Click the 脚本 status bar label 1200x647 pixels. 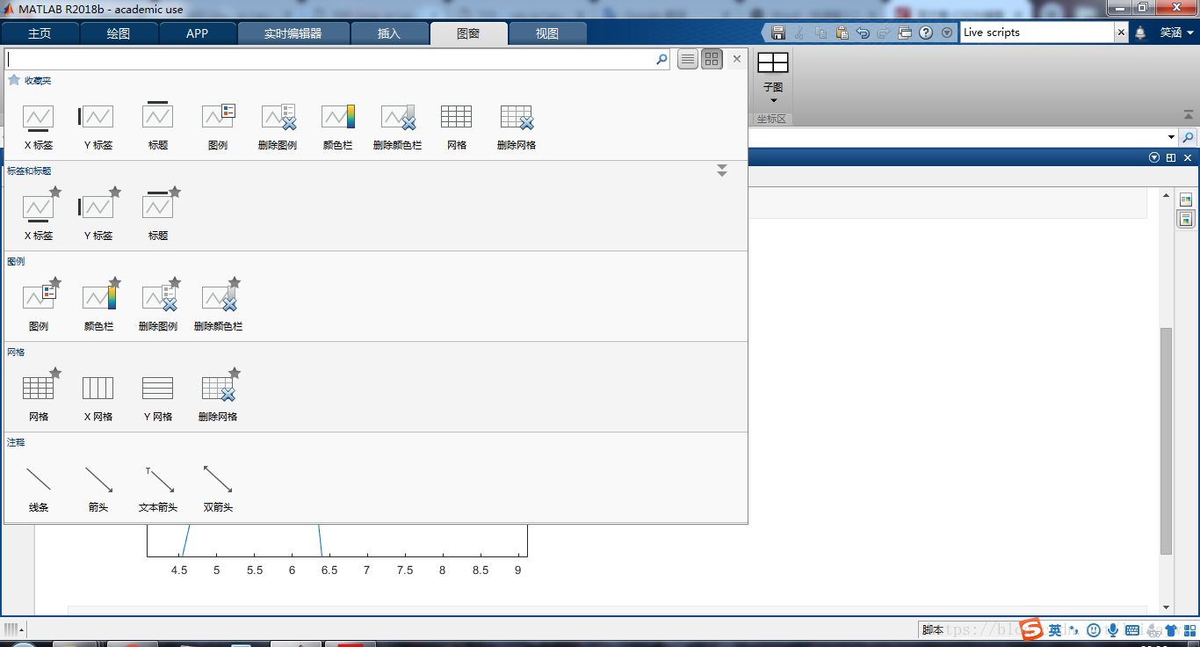point(933,629)
